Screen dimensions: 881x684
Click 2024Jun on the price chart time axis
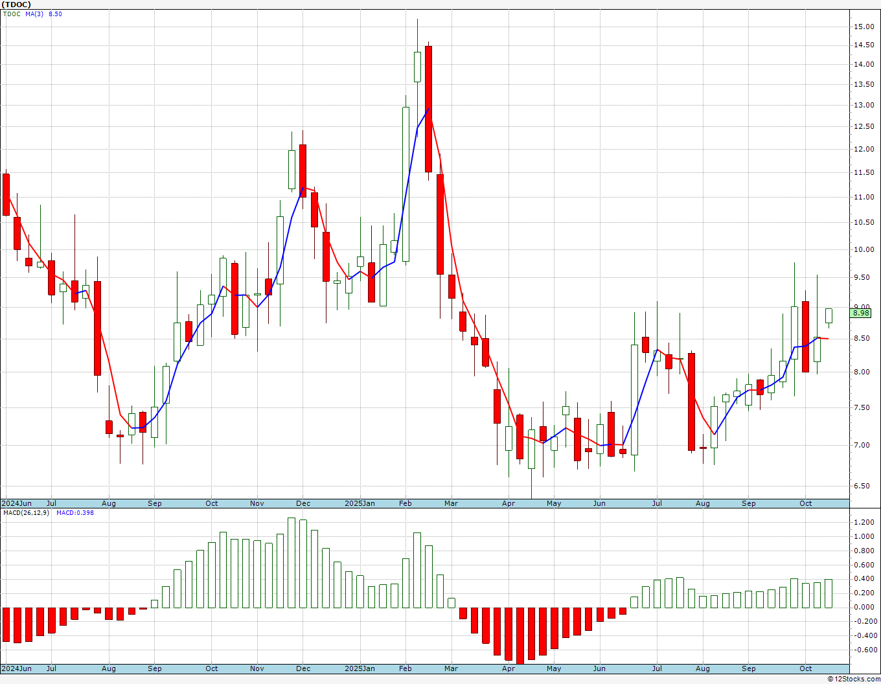tap(16, 503)
